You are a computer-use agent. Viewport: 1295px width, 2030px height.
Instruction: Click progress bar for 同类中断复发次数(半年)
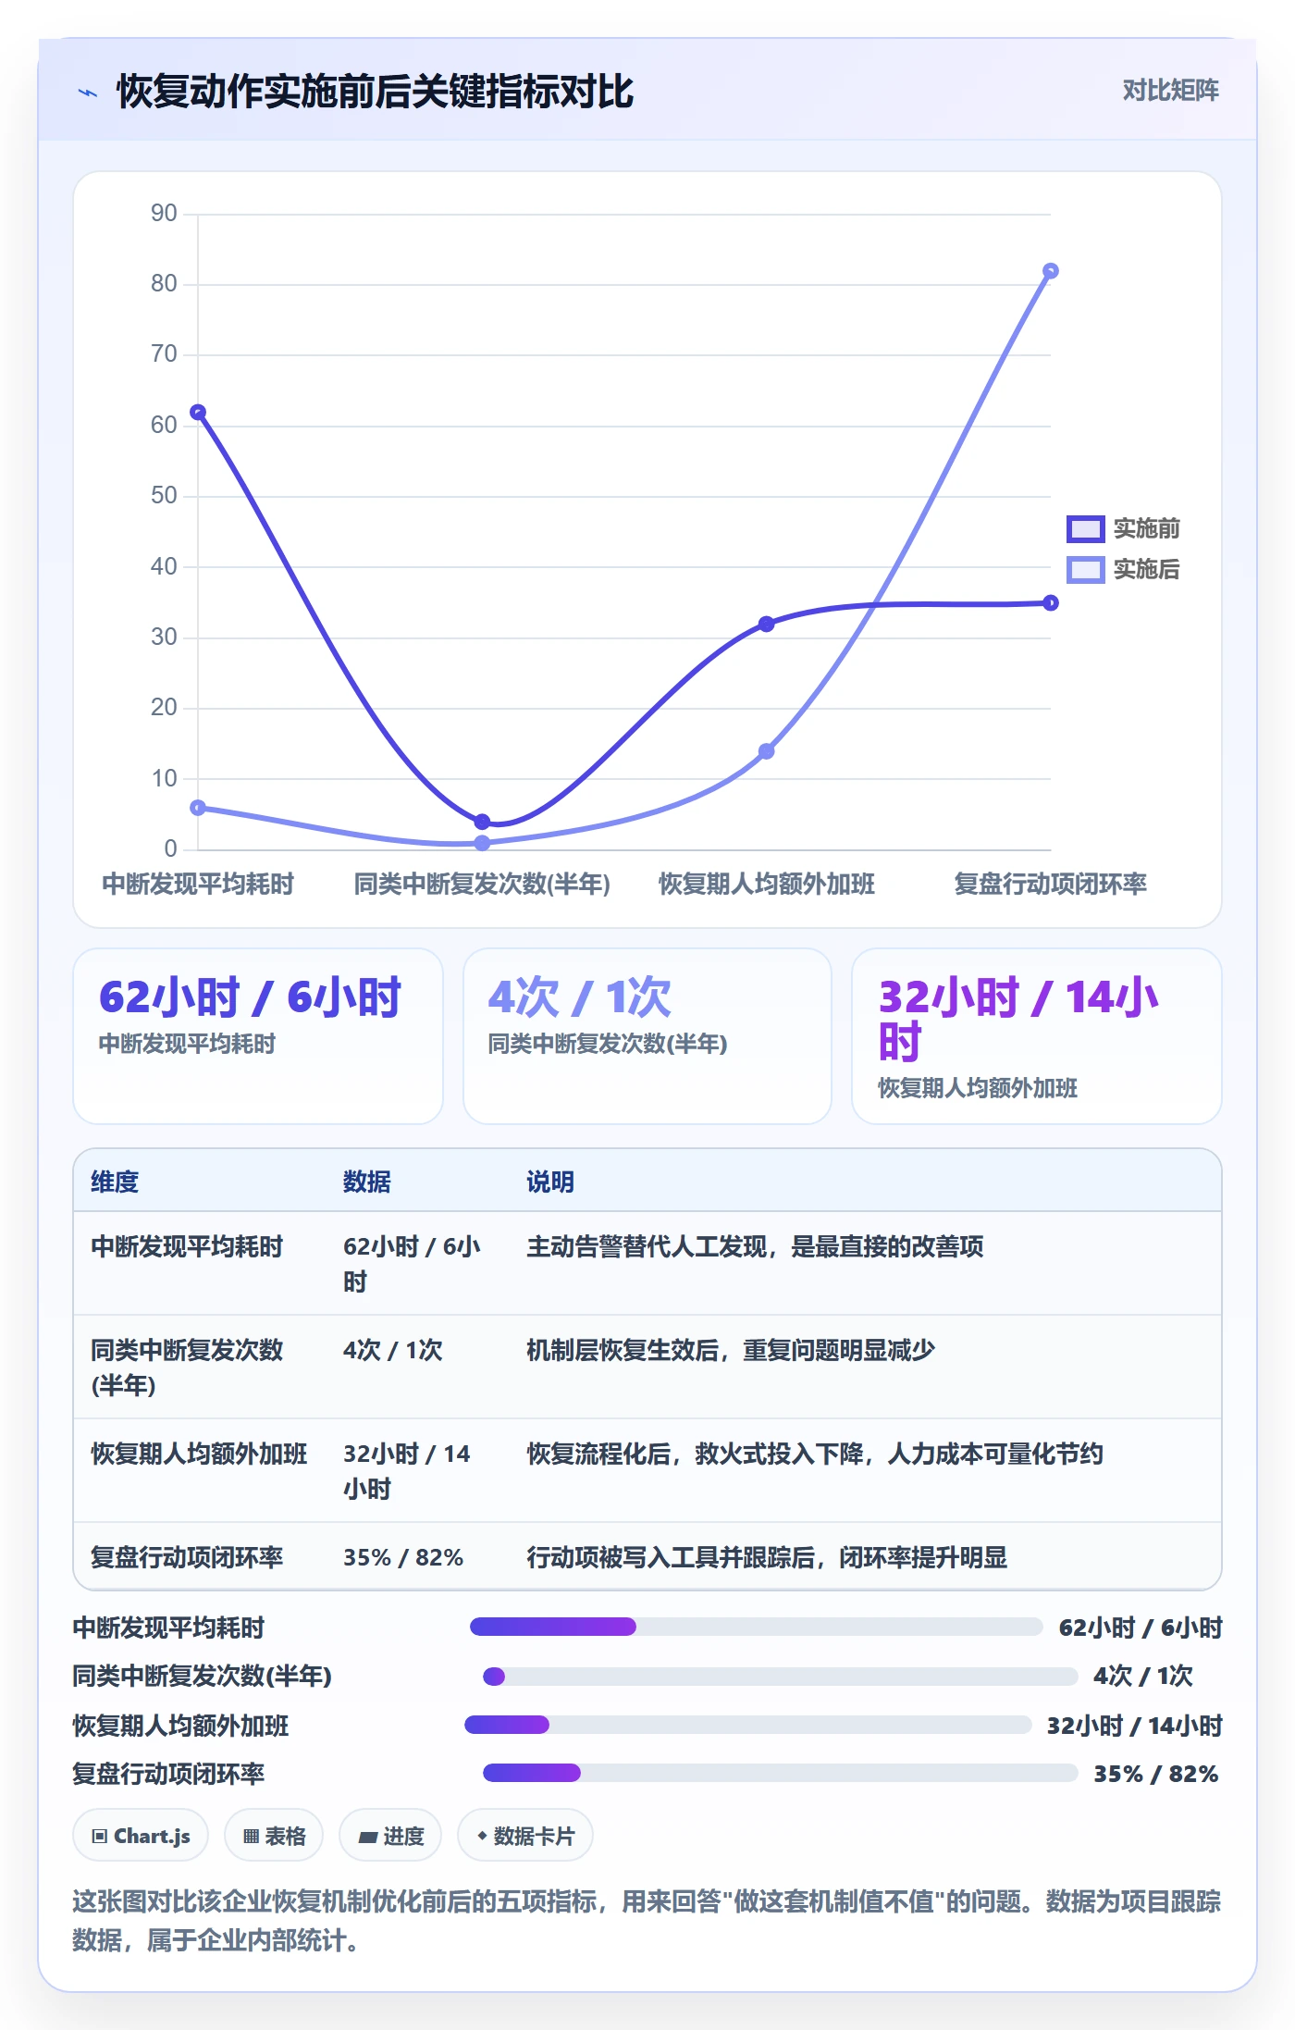[781, 1676]
